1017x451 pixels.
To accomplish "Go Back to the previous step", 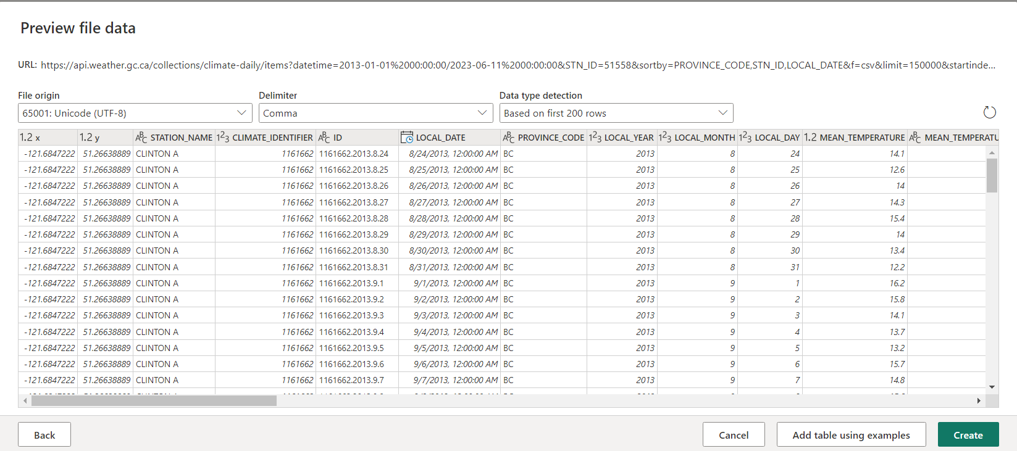I will click(44, 435).
